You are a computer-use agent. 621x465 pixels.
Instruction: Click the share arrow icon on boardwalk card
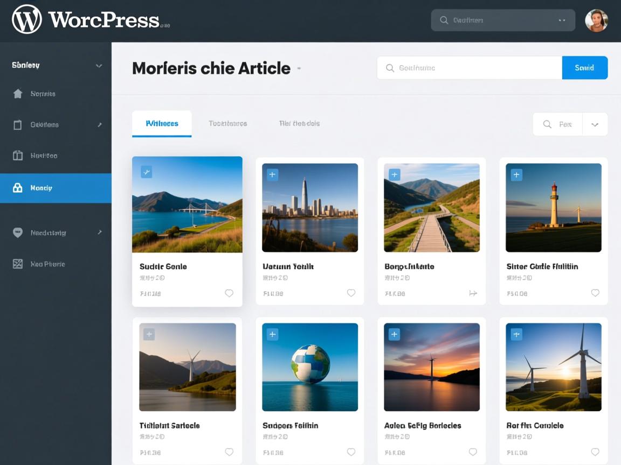473,293
